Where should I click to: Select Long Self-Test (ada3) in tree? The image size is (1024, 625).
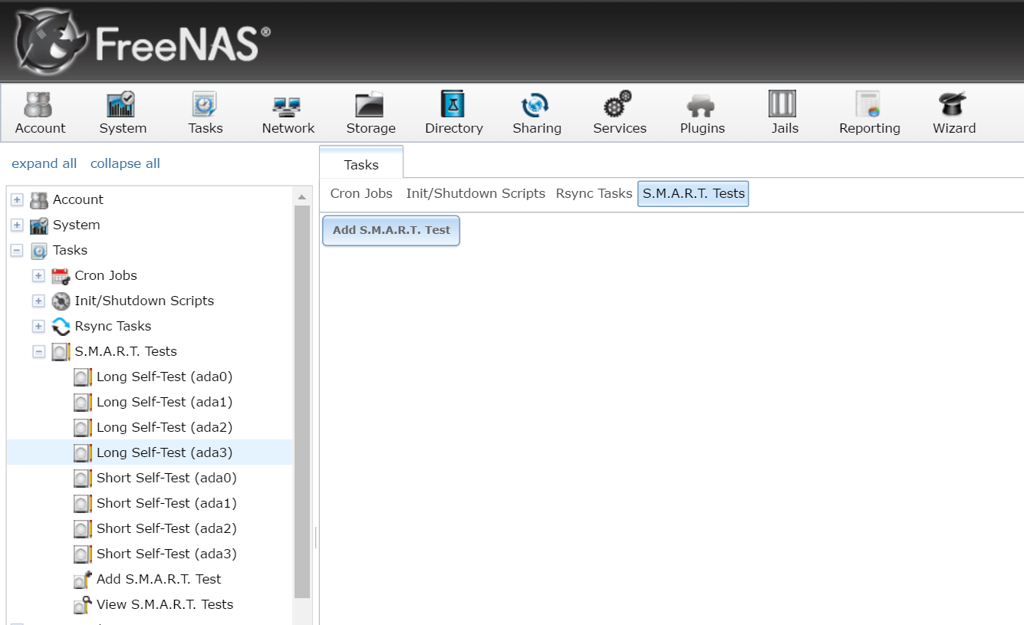(x=164, y=453)
